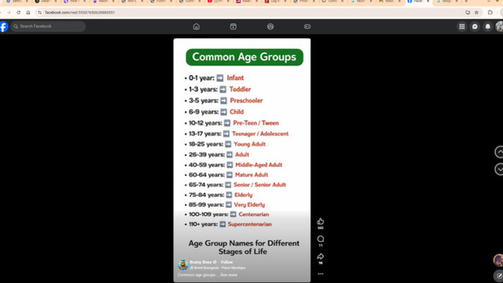Click the text Young Adult
The width and height of the screenshot is (503, 283).
(x=249, y=144)
